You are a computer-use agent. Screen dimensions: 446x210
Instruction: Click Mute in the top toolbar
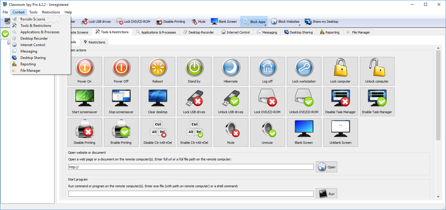click(x=199, y=22)
